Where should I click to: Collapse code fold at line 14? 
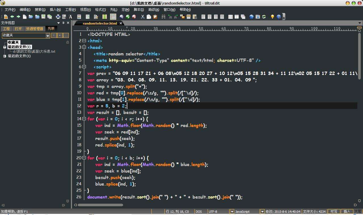tap(84, 119)
